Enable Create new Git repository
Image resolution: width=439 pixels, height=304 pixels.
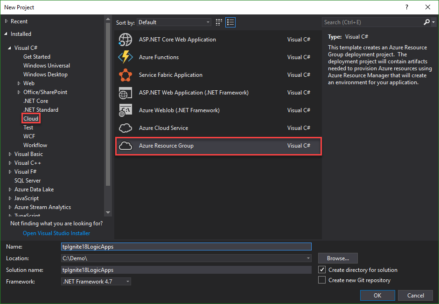[321, 280]
